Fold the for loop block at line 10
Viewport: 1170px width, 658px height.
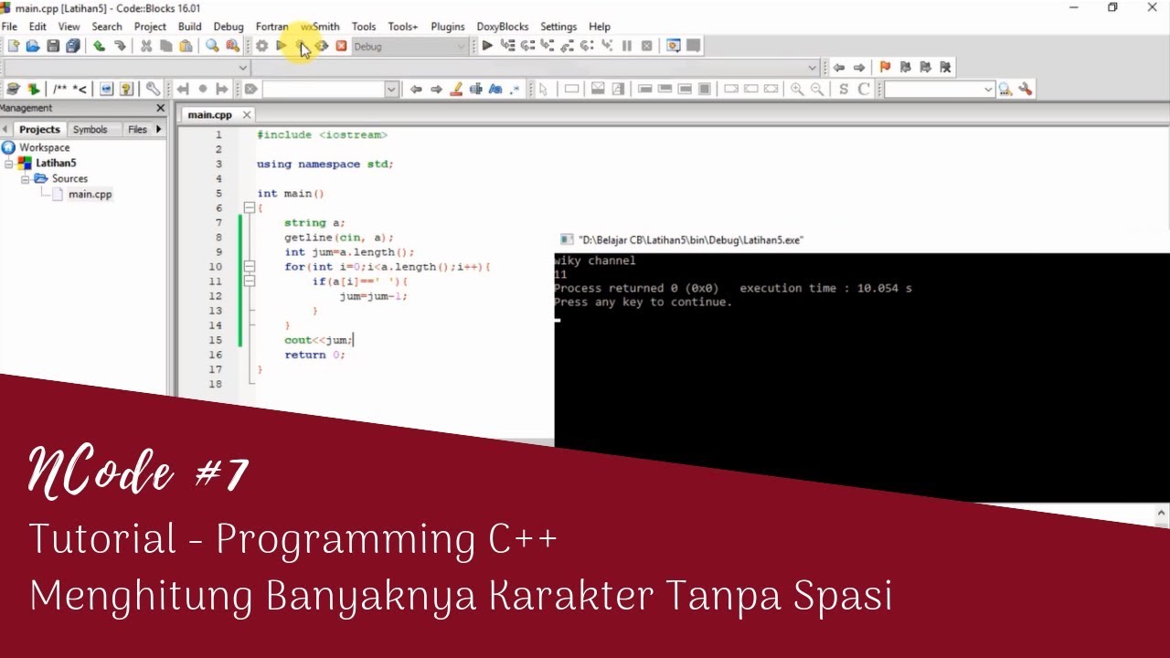[249, 267]
